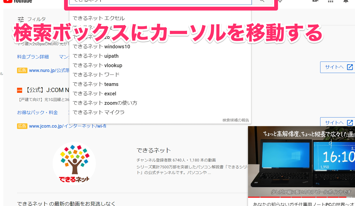Screen dimensions: 355x206
Task: Play the laptop video thumbnail
Action: coord(301,162)
